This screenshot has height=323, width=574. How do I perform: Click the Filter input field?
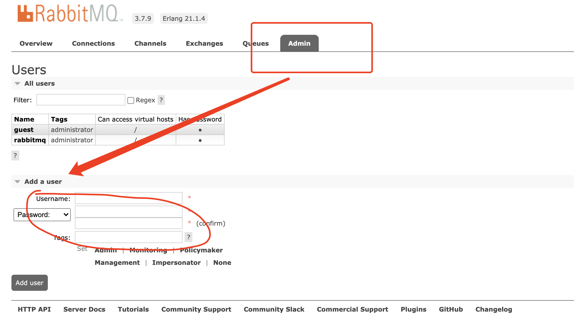[81, 100]
